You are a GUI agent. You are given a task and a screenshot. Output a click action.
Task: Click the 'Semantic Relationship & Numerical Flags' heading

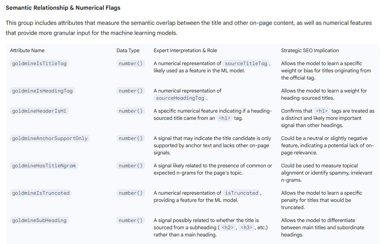63,8
